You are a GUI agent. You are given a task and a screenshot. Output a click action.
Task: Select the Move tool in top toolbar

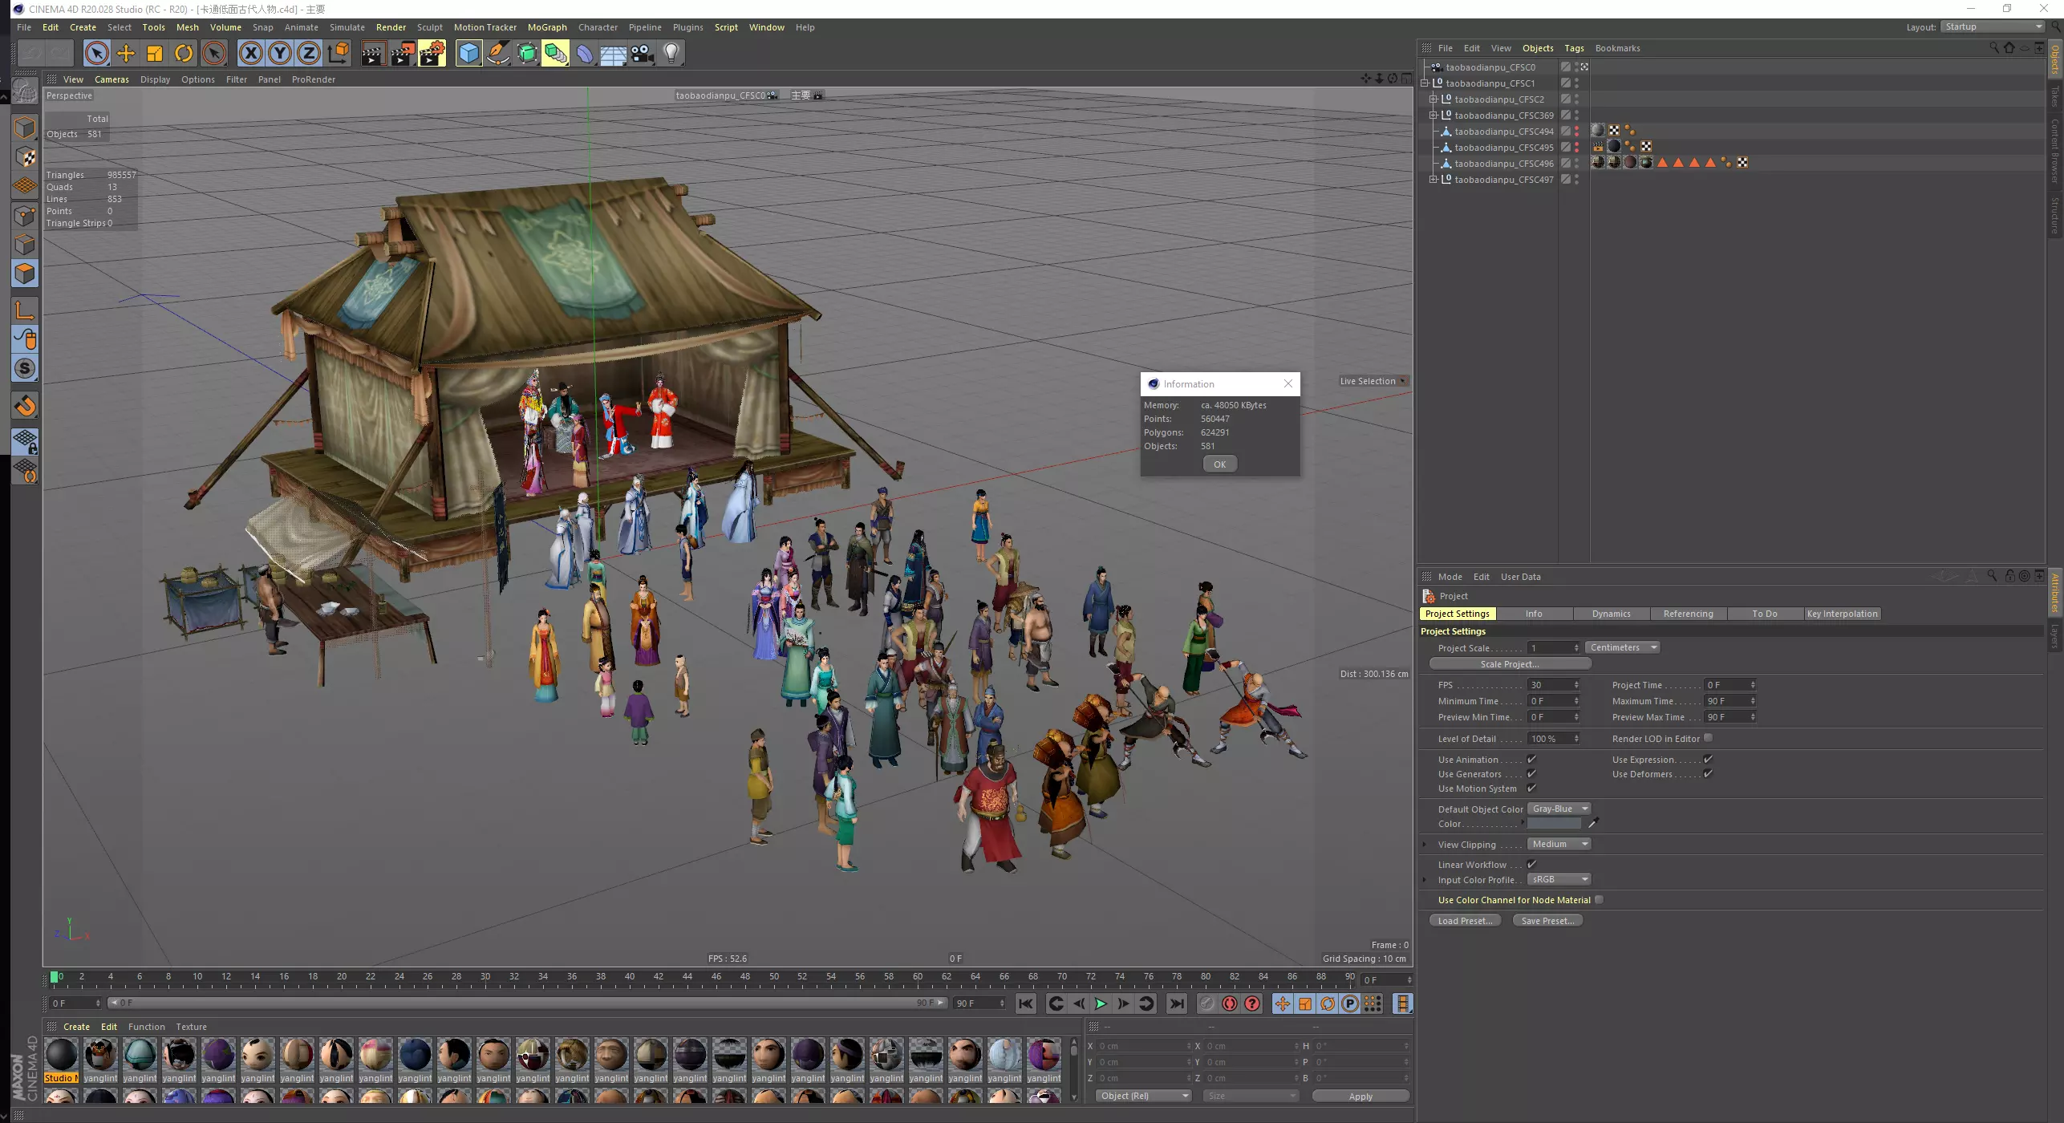click(x=126, y=54)
